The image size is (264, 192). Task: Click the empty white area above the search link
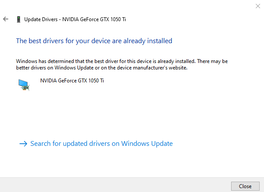point(130,114)
